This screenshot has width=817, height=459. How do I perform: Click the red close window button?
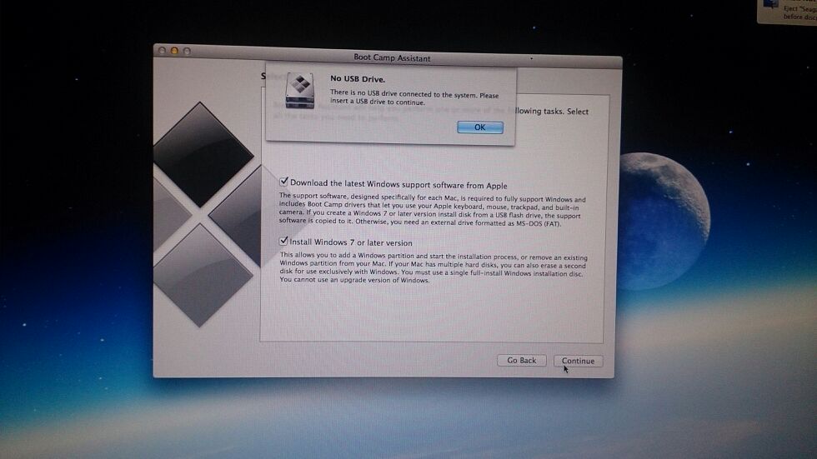coord(162,51)
